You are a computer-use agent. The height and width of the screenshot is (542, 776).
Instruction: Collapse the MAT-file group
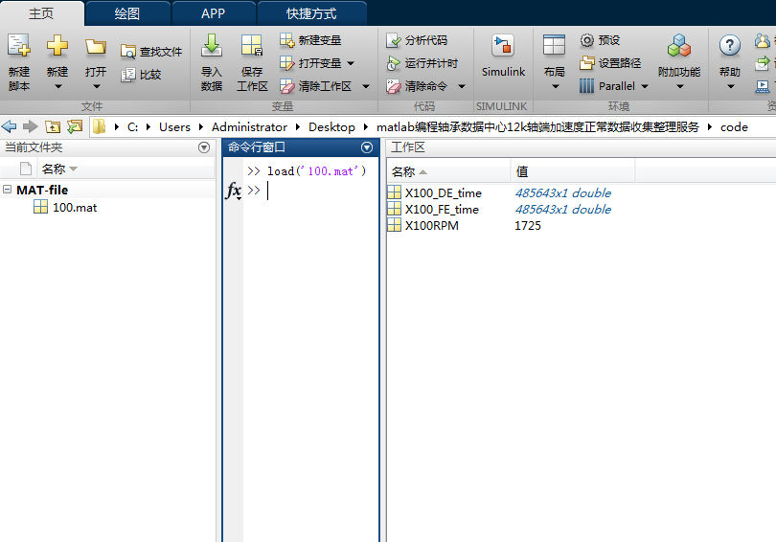coord(7,190)
